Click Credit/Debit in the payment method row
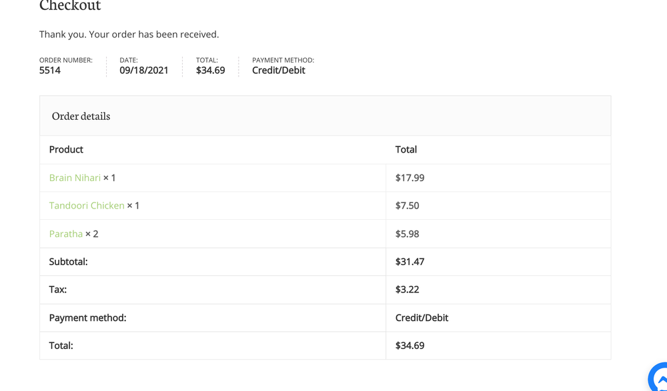 422,318
